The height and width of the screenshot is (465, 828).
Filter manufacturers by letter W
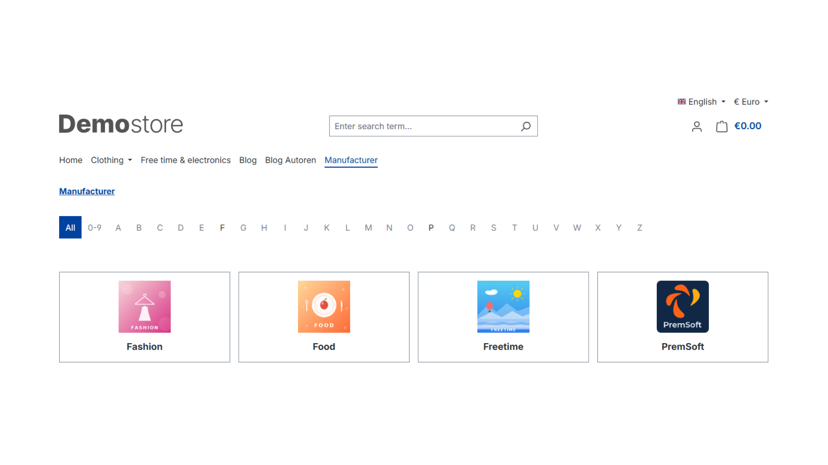(x=577, y=227)
